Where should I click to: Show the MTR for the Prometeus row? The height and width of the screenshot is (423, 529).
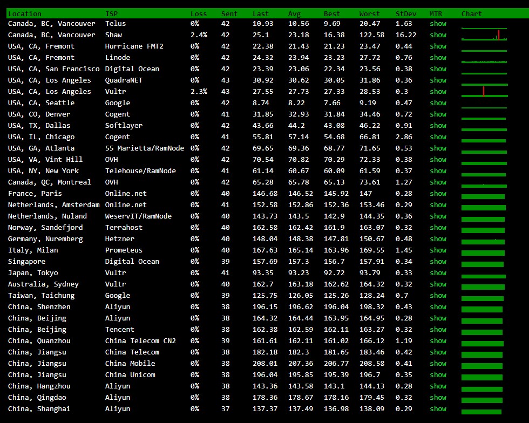[x=438, y=250]
